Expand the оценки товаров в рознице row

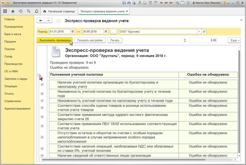pos(42,108)
